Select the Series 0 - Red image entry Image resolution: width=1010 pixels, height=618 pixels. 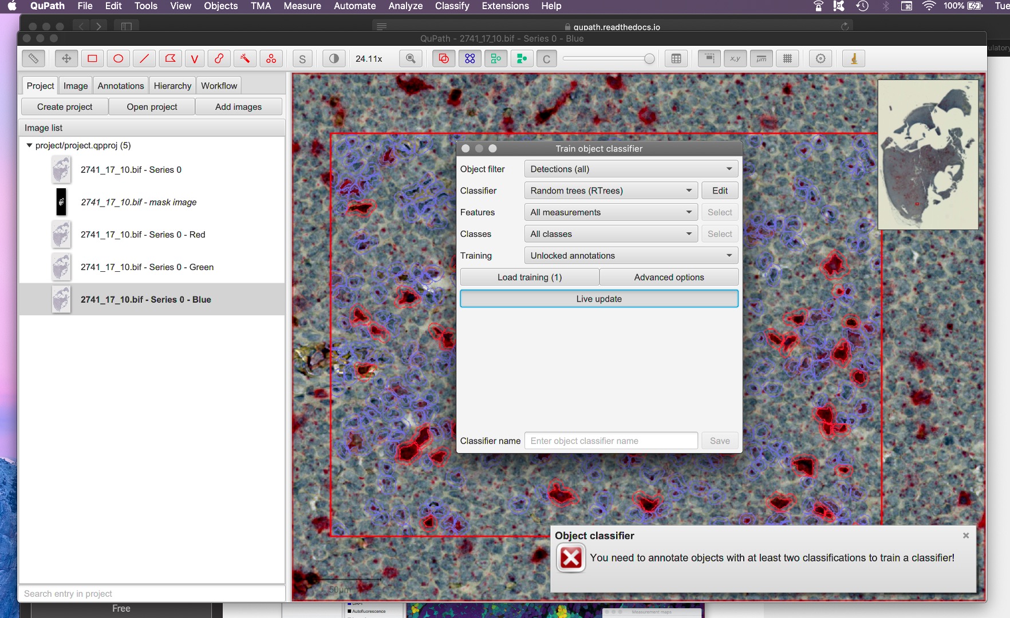[144, 235]
